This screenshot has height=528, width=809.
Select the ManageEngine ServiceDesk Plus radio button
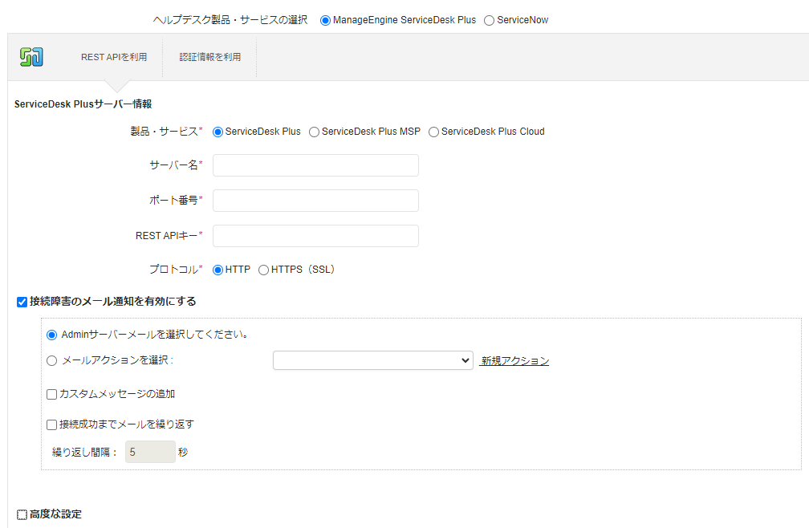click(325, 20)
